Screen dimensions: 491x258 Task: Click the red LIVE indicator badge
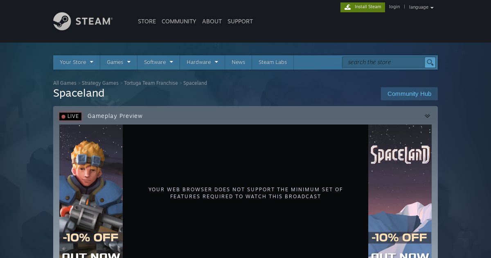point(70,116)
